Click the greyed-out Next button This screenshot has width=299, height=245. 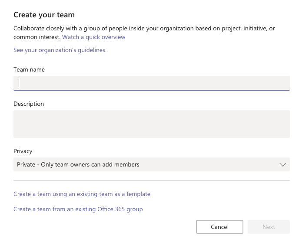[x=269, y=227]
